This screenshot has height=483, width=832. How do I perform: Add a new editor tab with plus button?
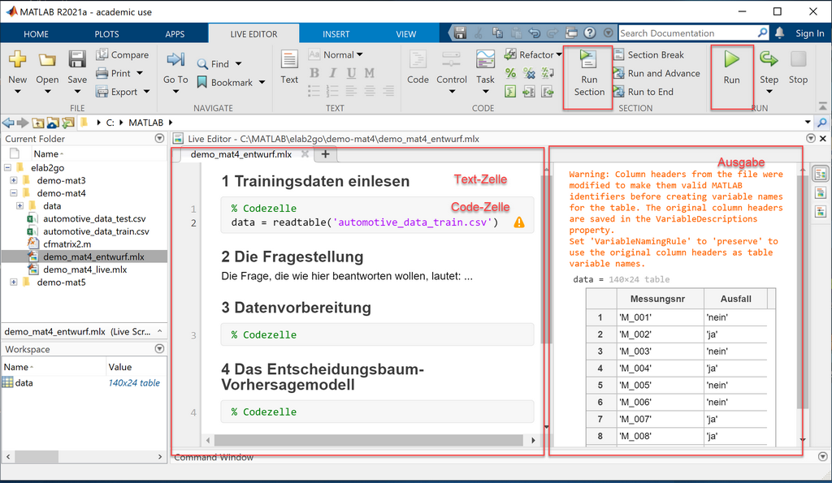point(325,154)
